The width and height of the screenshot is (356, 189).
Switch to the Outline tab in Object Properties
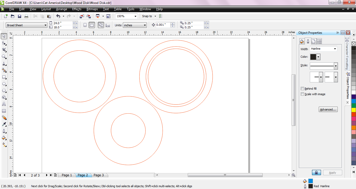click(308, 41)
